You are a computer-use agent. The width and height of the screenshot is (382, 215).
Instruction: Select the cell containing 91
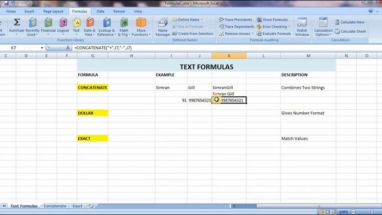171,100
